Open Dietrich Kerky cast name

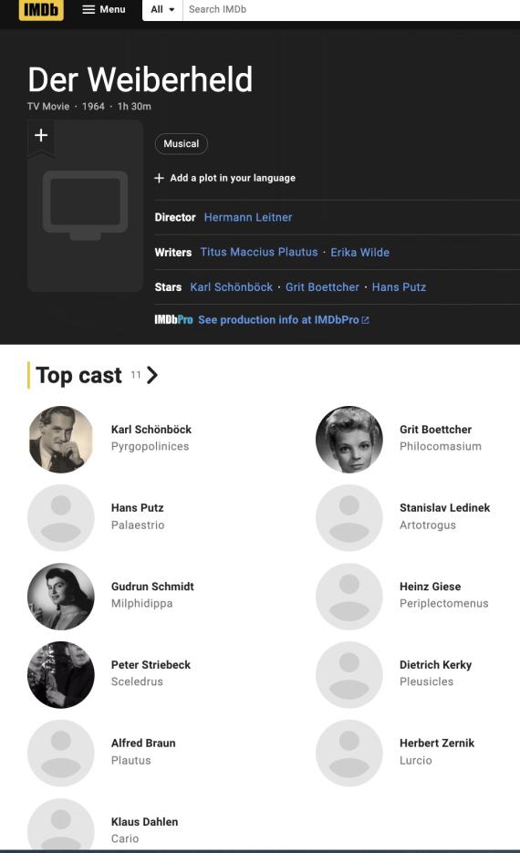436,665
